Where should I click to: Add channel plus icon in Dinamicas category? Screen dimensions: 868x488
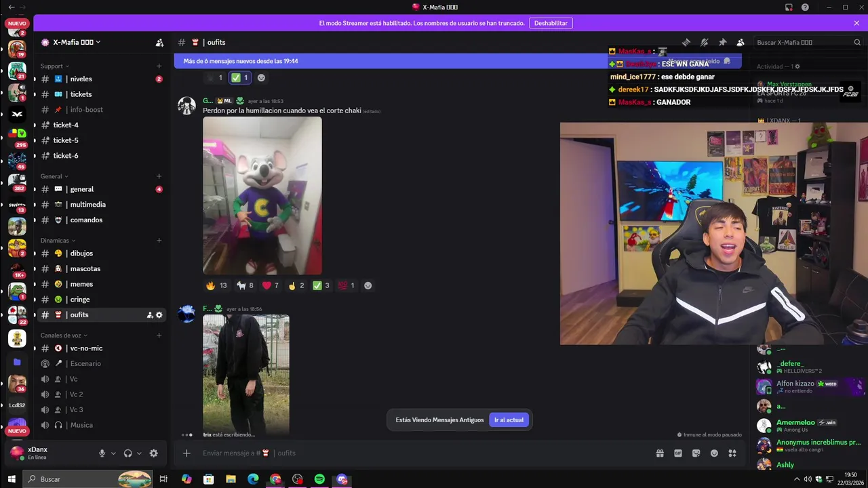point(159,241)
